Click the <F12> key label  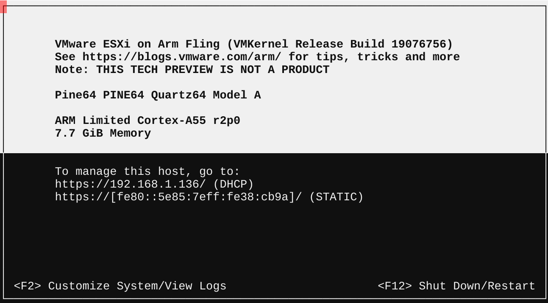[395, 286]
